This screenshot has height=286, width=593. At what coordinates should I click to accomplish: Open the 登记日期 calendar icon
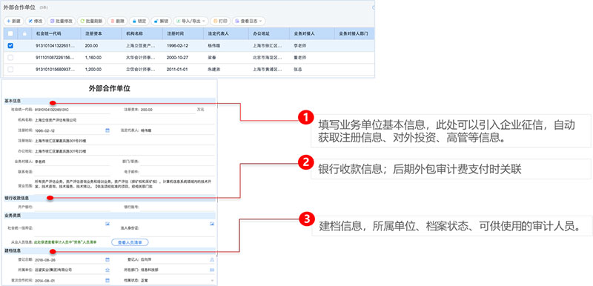(x=107, y=259)
